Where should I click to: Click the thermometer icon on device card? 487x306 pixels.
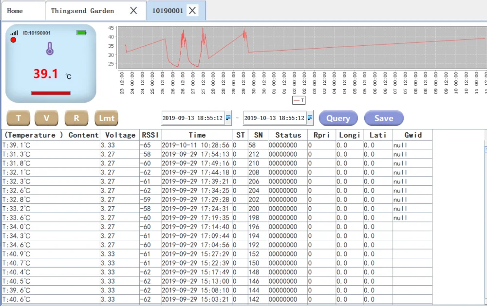(x=50, y=49)
